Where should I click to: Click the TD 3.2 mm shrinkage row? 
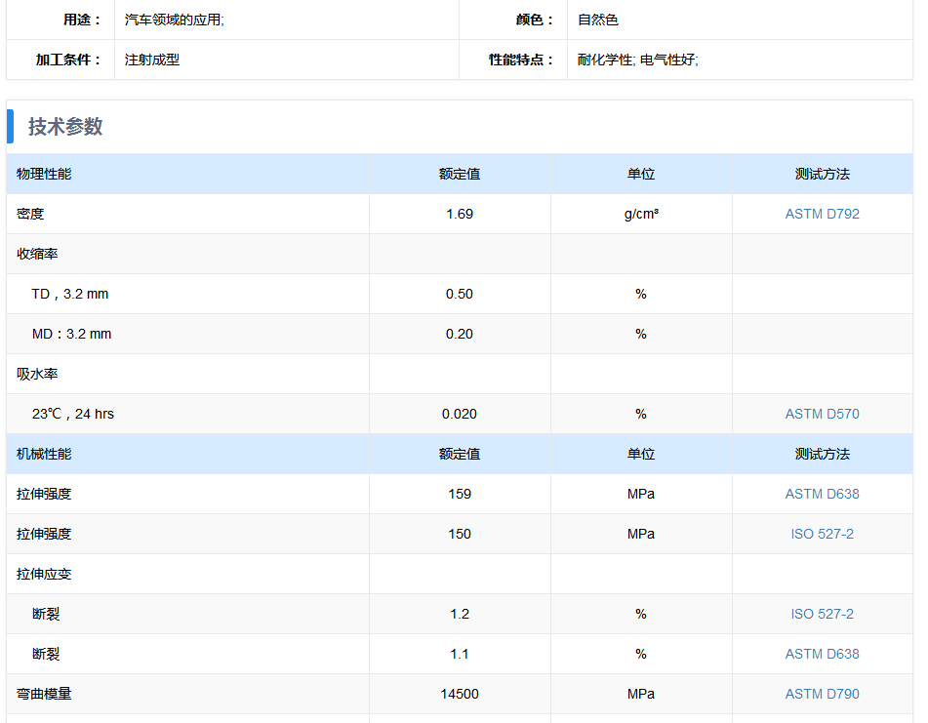pyautogui.click(x=460, y=294)
